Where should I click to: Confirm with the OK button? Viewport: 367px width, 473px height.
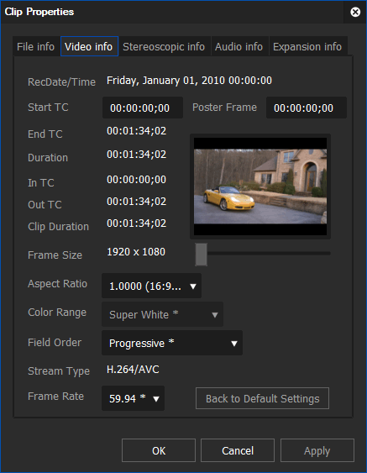(159, 450)
